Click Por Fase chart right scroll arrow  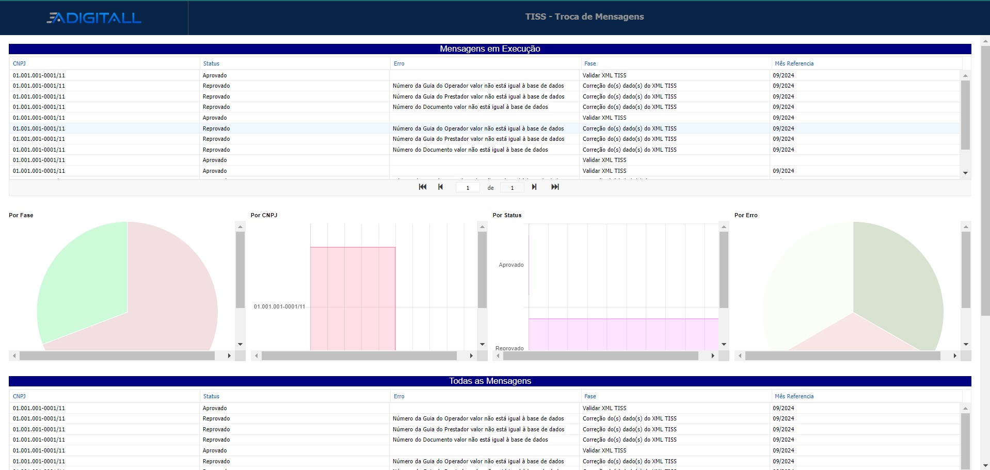tap(229, 355)
